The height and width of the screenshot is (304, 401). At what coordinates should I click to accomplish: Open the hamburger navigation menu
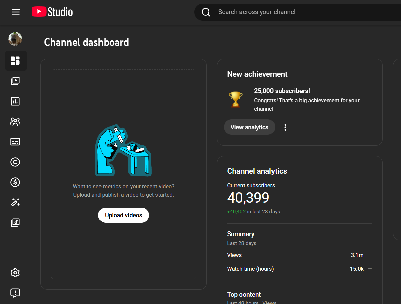pyautogui.click(x=16, y=12)
